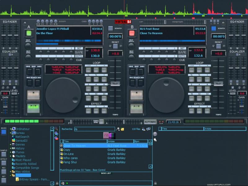
Task: Open Most Played filter folder
Action: click(23, 160)
